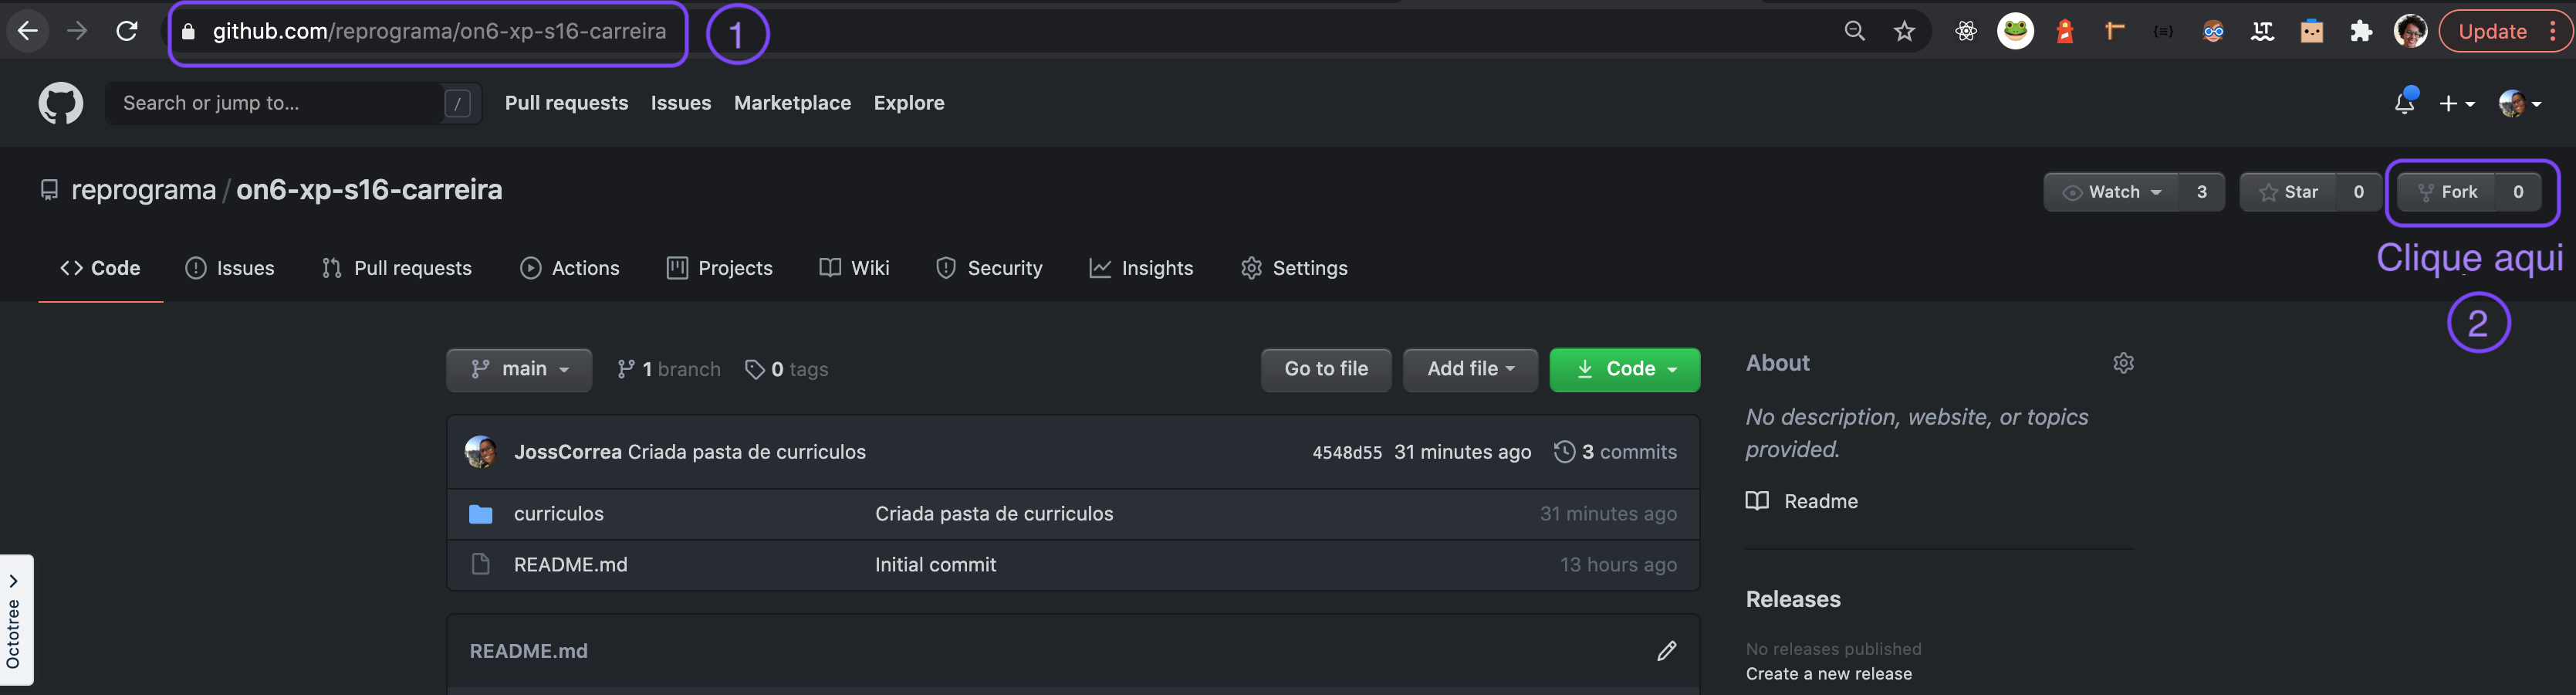Viewport: 2576px width, 695px height.
Task: Expand the Octotree sidebar tab
Action: (16, 620)
